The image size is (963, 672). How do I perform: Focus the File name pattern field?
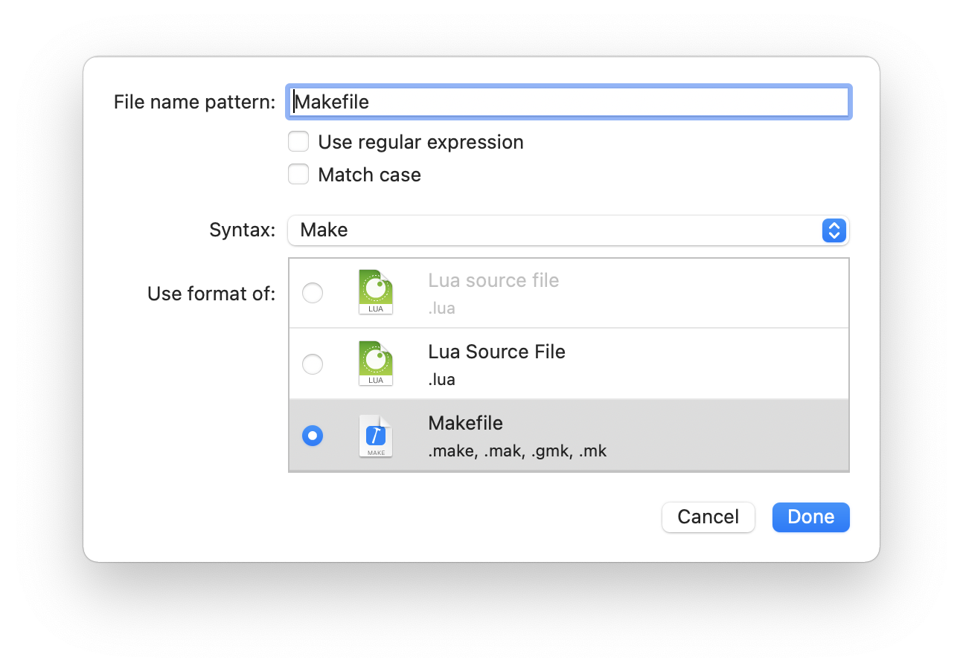[569, 102]
